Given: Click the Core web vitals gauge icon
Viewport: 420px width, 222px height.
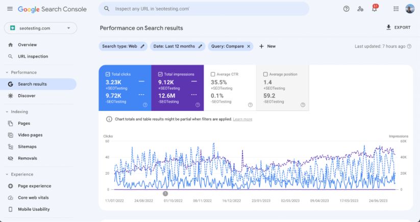Looking at the screenshot, I should click(x=10, y=198).
